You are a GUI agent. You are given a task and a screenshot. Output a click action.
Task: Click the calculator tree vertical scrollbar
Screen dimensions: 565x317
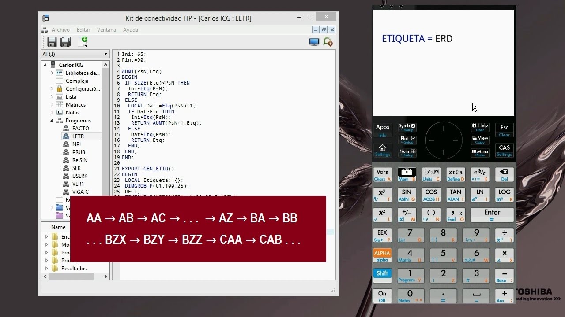pyautogui.click(x=105, y=128)
